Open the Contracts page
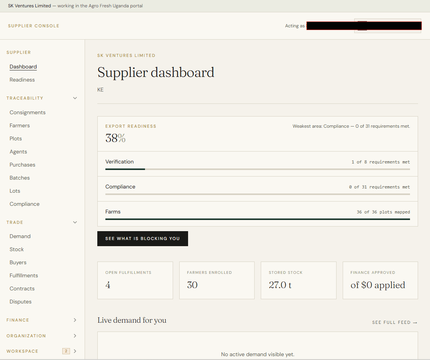Screen dimensions: 430x360 22,289
